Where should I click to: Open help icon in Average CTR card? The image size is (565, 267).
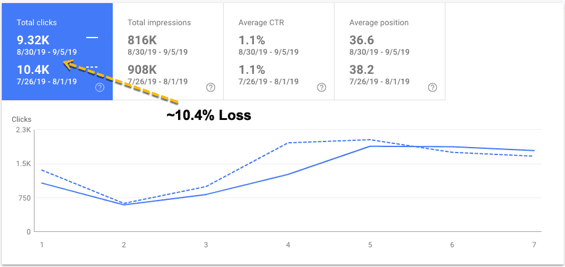322,87
